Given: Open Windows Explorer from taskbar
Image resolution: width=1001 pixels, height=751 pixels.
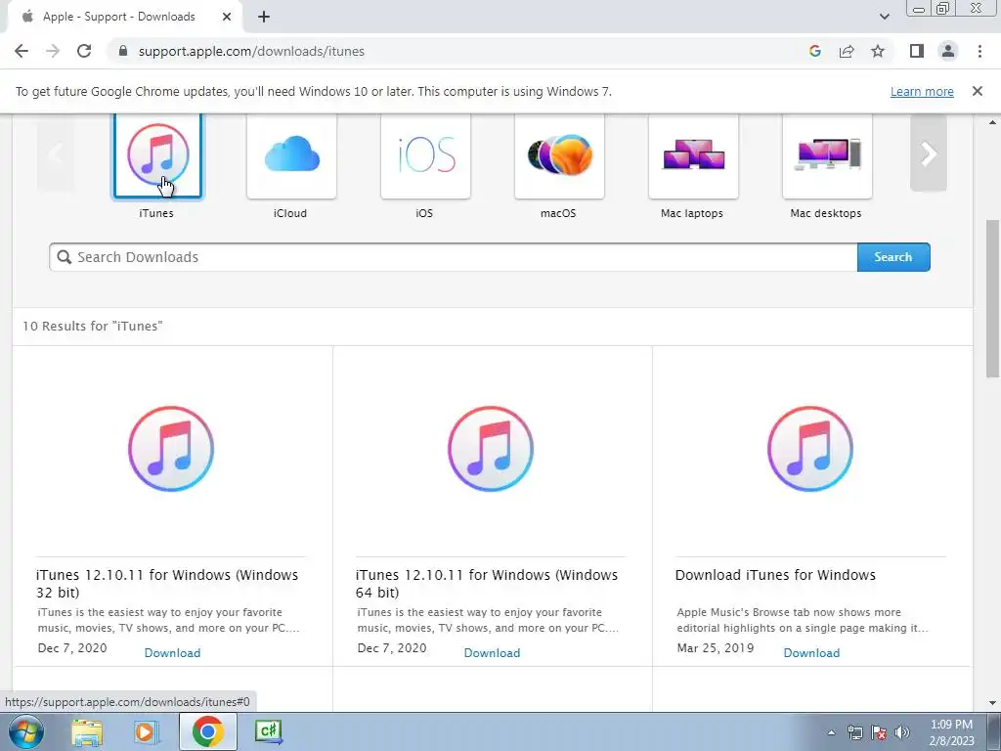Looking at the screenshot, I should 87,731.
